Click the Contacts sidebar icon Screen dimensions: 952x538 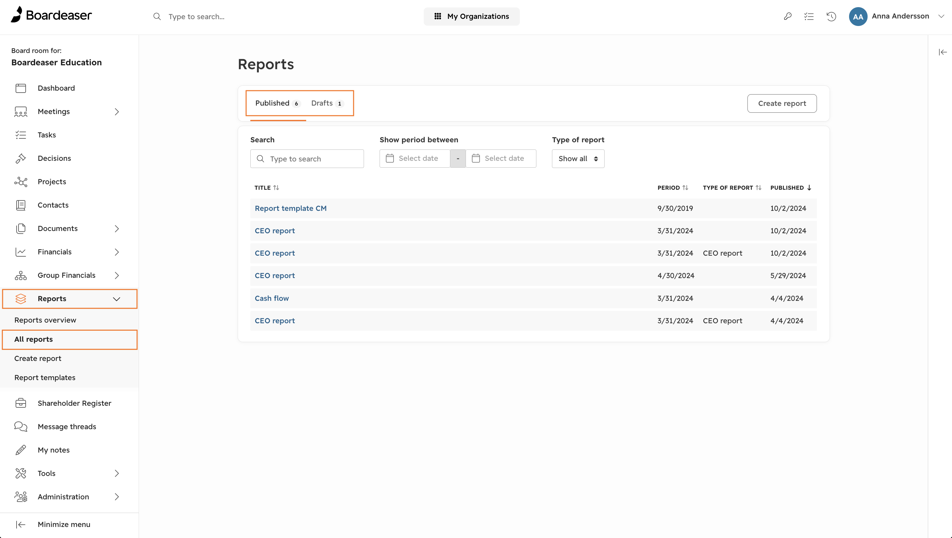click(21, 205)
